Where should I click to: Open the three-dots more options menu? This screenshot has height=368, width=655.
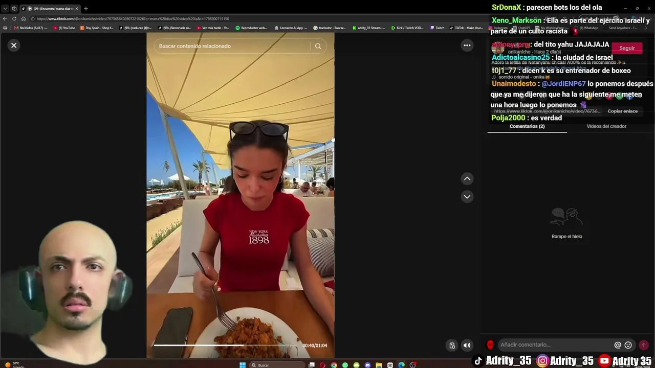(x=467, y=45)
